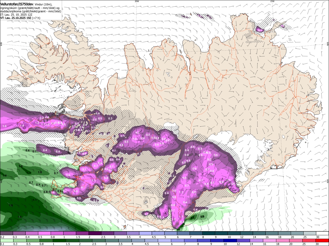The height and width of the screenshot is (246, 329).
Task: Pick snow legend swatch between 0.5 and 0.8
Action: click(x=44, y=233)
